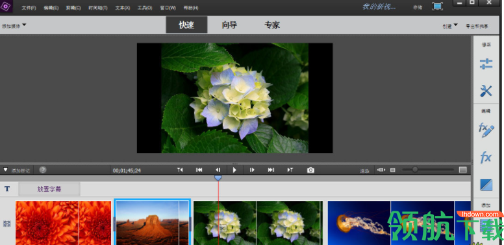Click the 存储 save button
504x245 pixels.
pos(418,7)
